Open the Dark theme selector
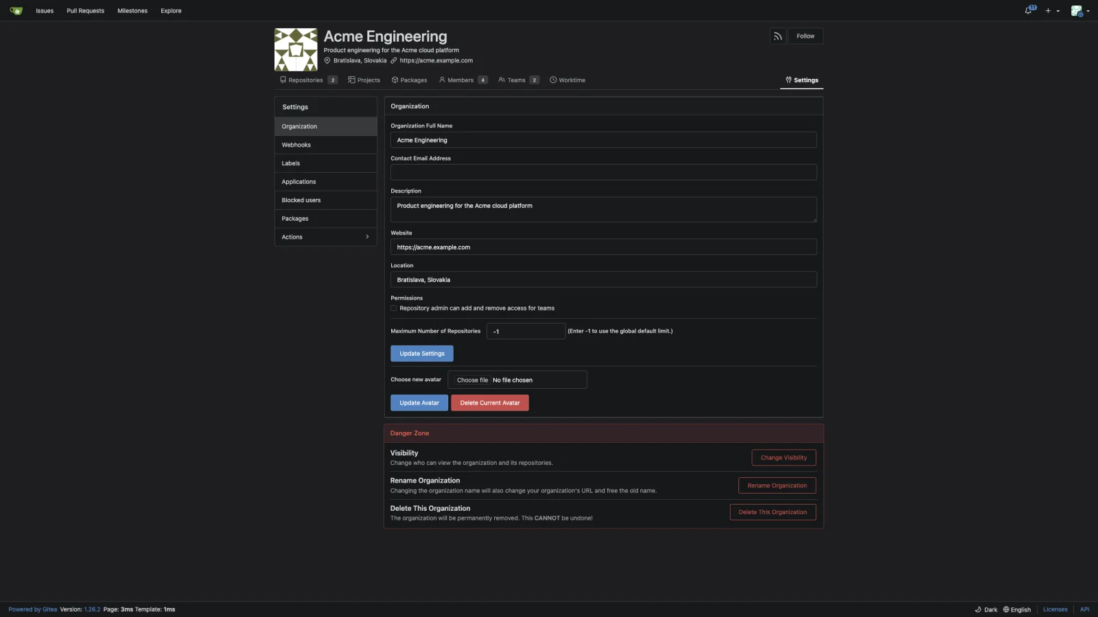1098x617 pixels. pos(986,609)
